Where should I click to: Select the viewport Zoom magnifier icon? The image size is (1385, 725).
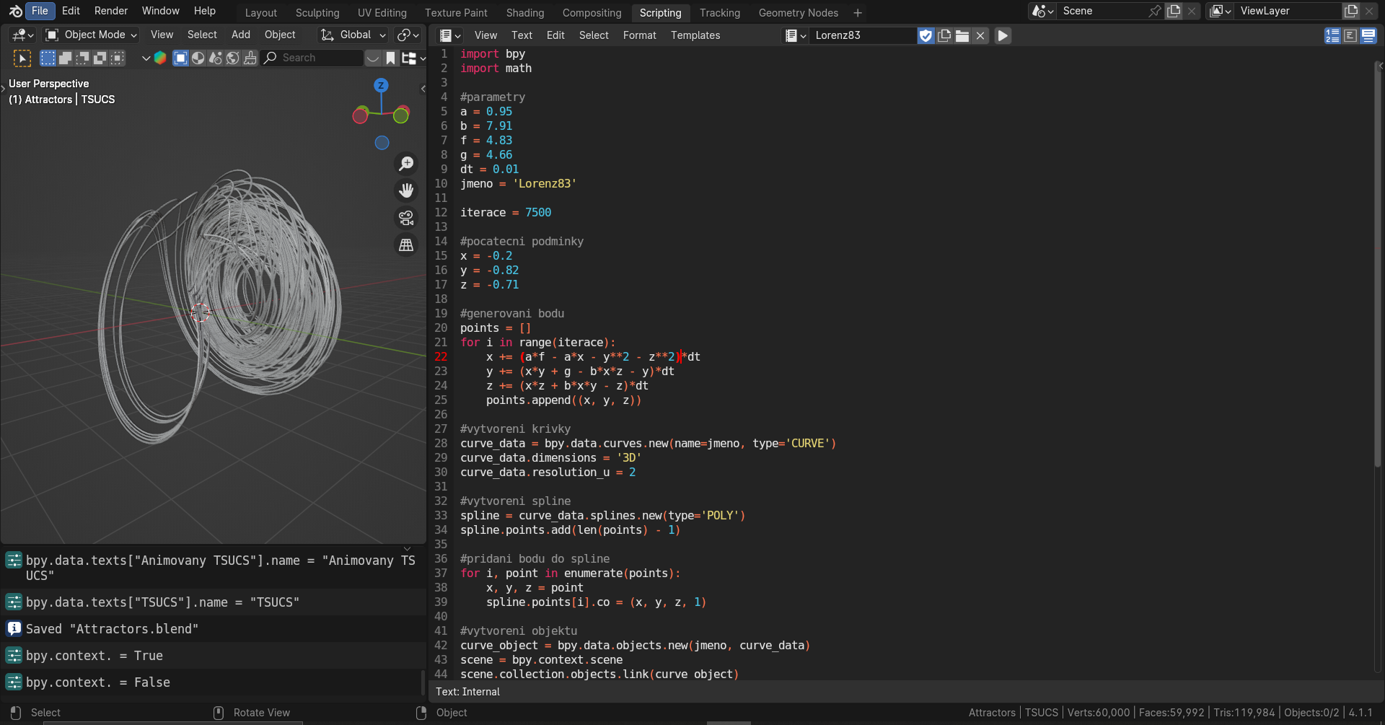click(x=406, y=164)
